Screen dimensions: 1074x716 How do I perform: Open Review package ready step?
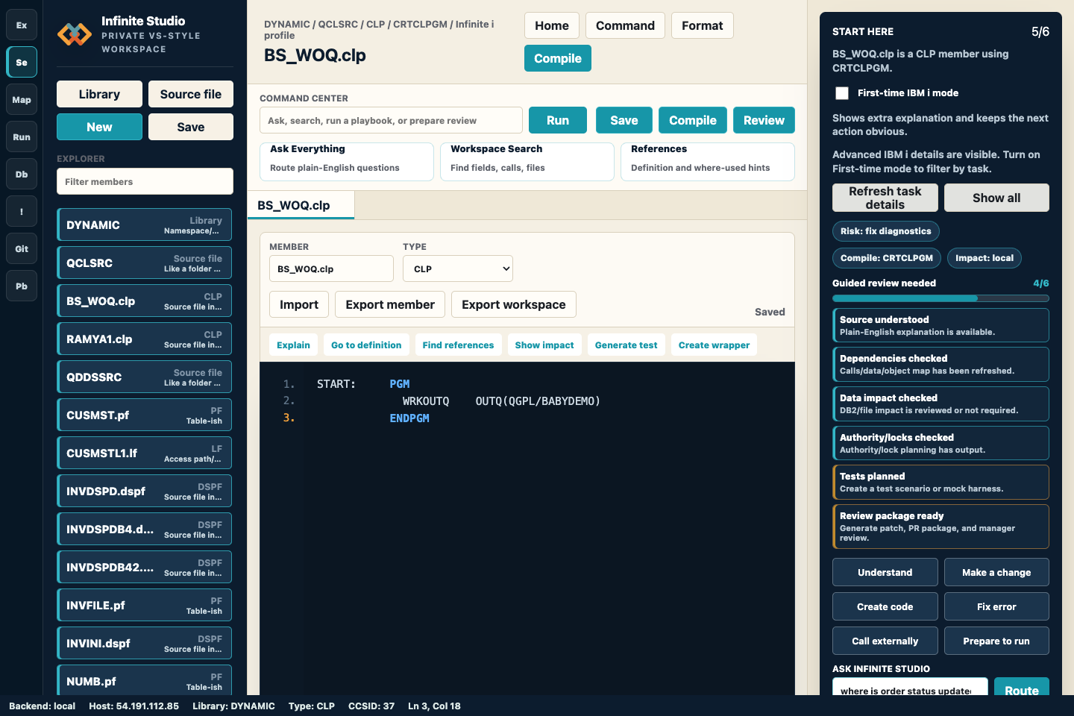pyautogui.click(x=940, y=527)
